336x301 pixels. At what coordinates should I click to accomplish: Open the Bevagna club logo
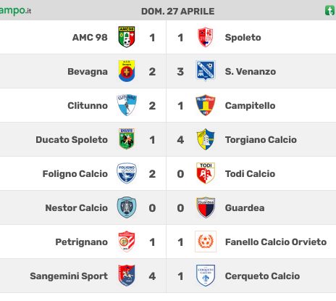127,71
